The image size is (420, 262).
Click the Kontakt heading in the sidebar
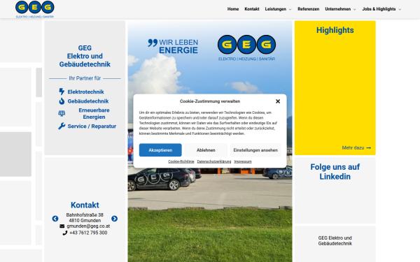click(x=85, y=205)
